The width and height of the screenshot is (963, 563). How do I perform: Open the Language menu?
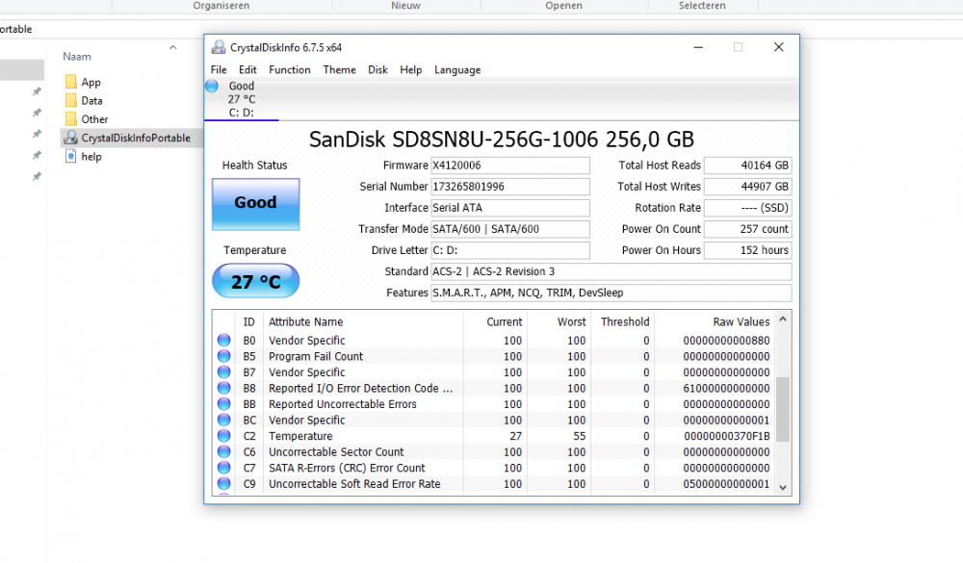click(x=457, y=70)
